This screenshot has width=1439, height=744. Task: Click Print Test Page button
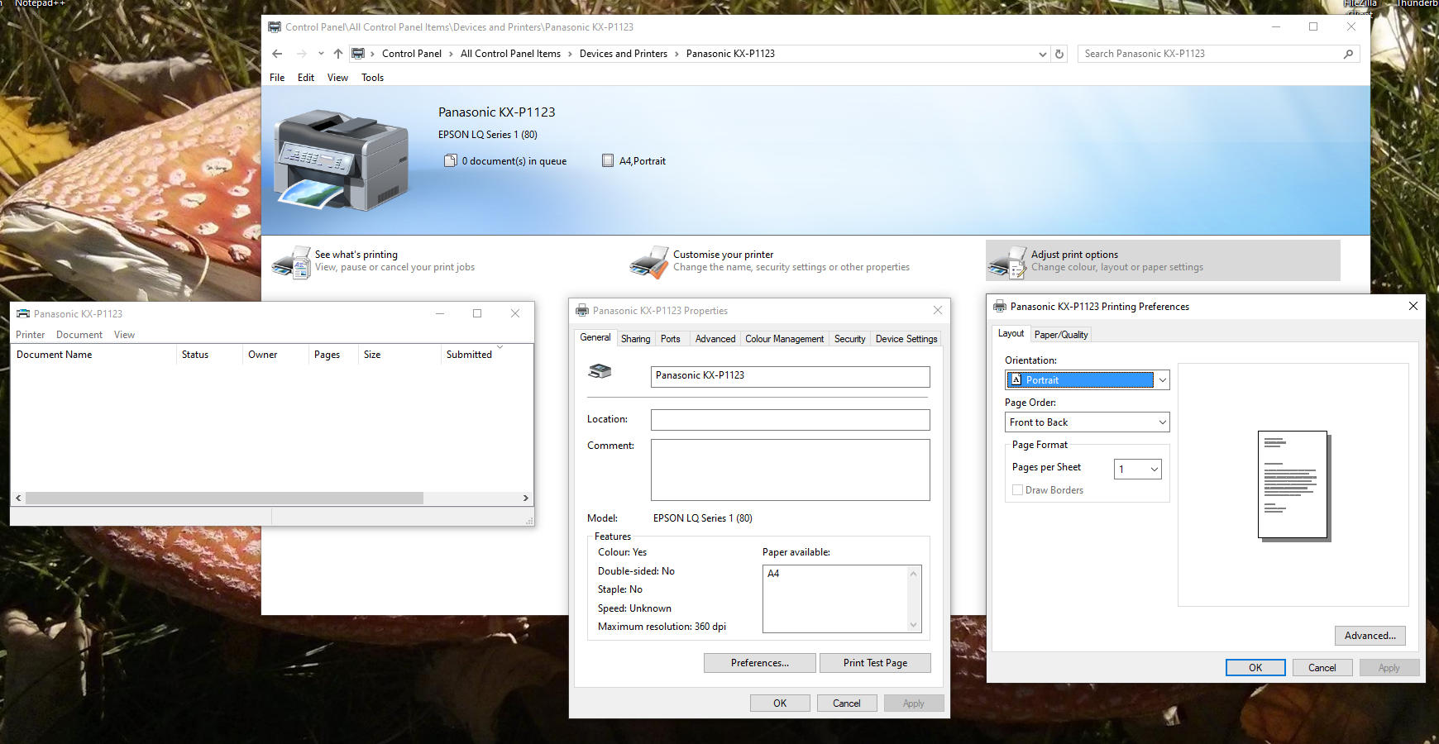(x=875, y=663)
